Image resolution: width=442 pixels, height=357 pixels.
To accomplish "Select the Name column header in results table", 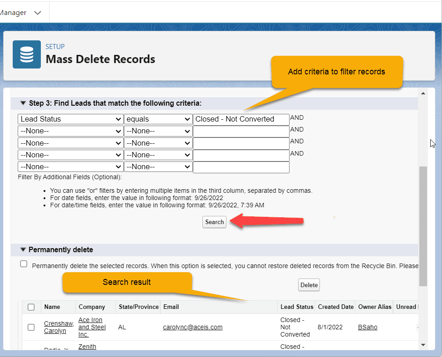I will click(x=52, y=307).
